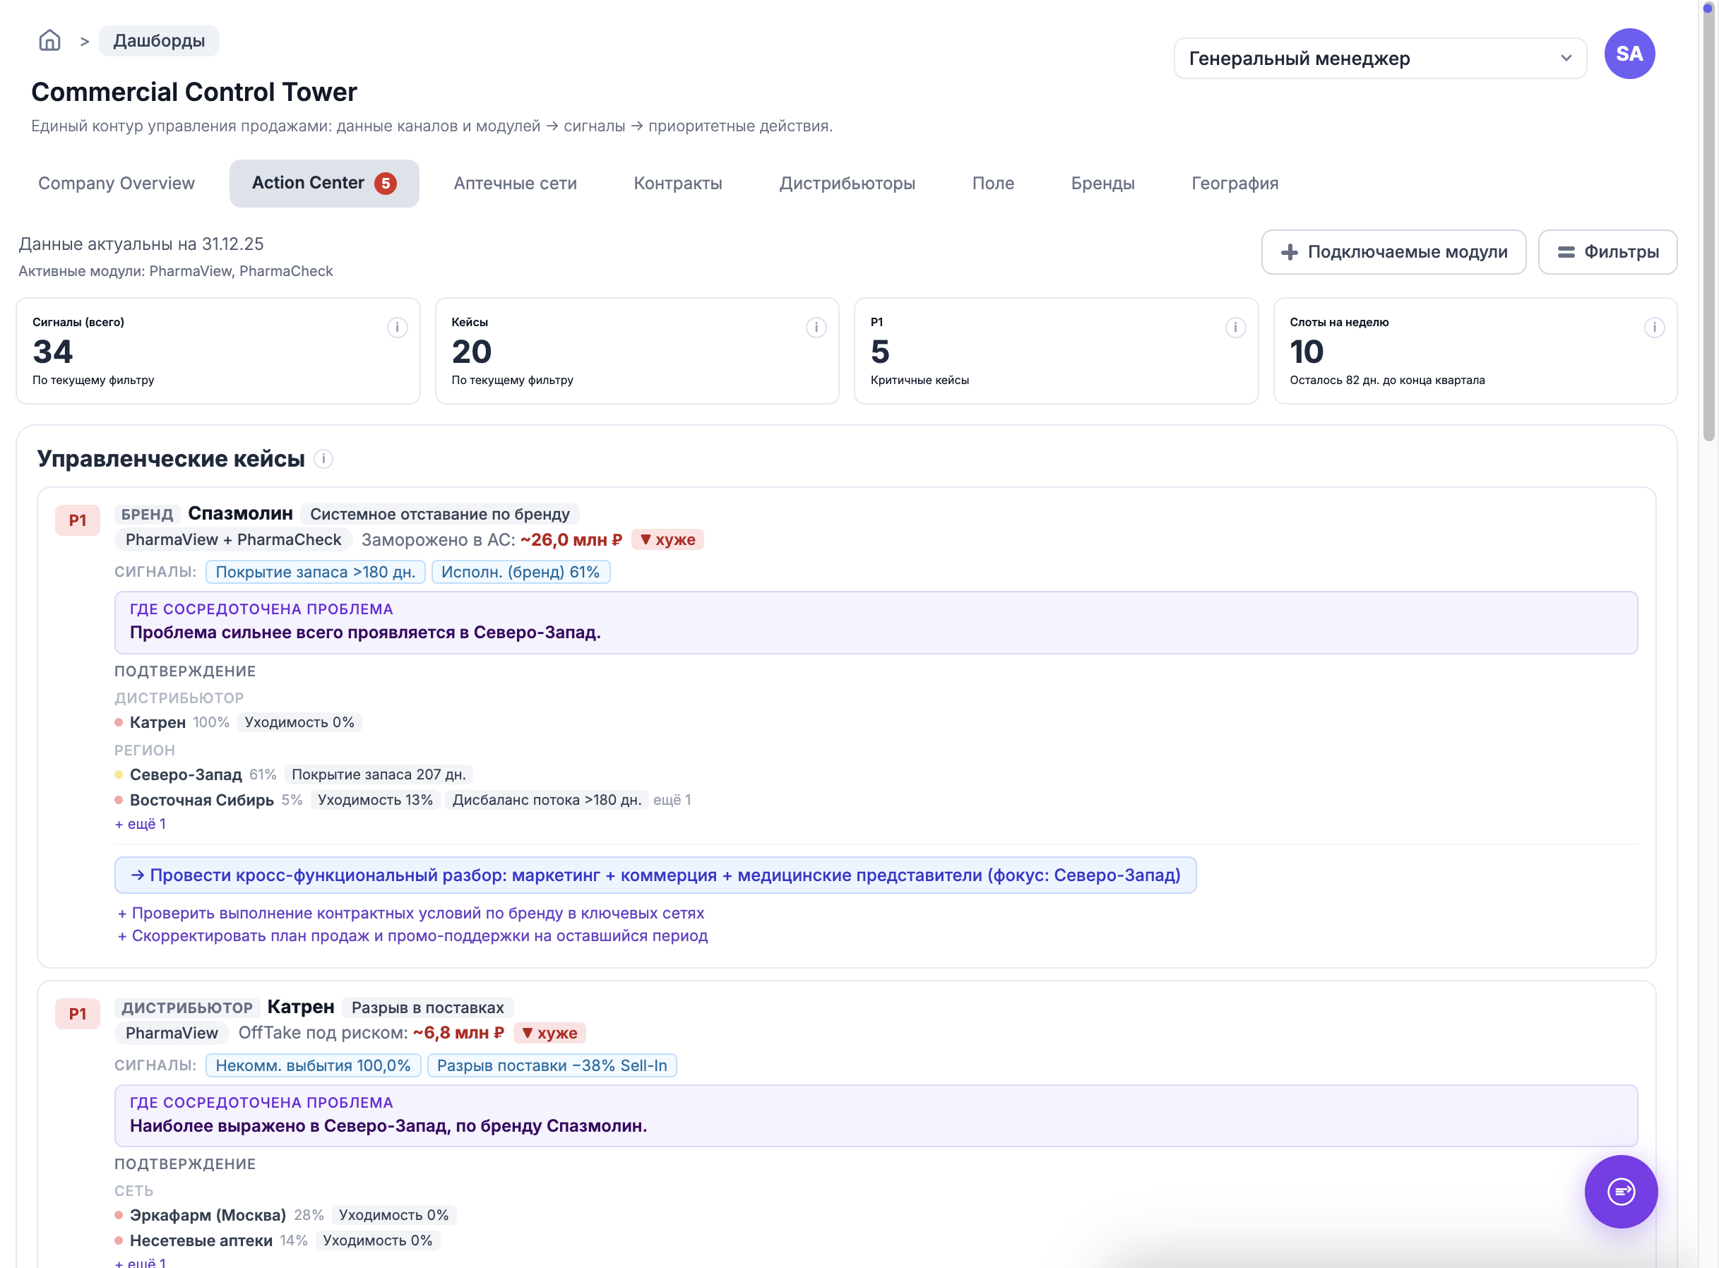The width and height of the screenshot is (1719, 1268).
Task: Open info icon on Кейсы card
Action: (x=815, y=328)
